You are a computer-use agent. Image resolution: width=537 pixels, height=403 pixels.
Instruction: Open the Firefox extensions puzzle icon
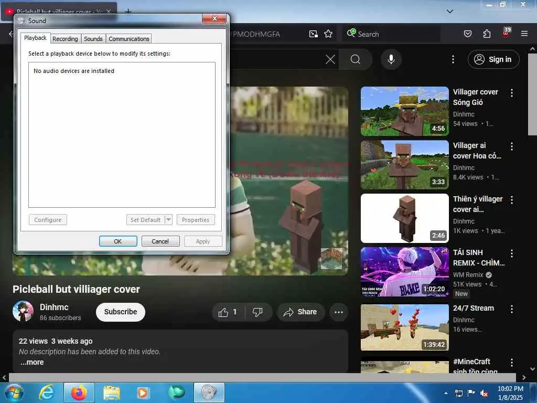(x=487, y=34)
